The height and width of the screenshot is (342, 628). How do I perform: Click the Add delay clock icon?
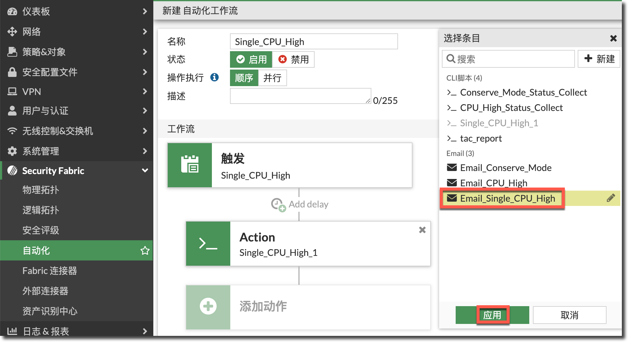(278, 204)
